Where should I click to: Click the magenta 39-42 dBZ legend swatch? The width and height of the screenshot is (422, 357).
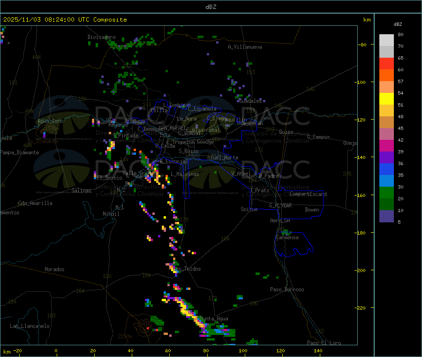coord(386,145)
